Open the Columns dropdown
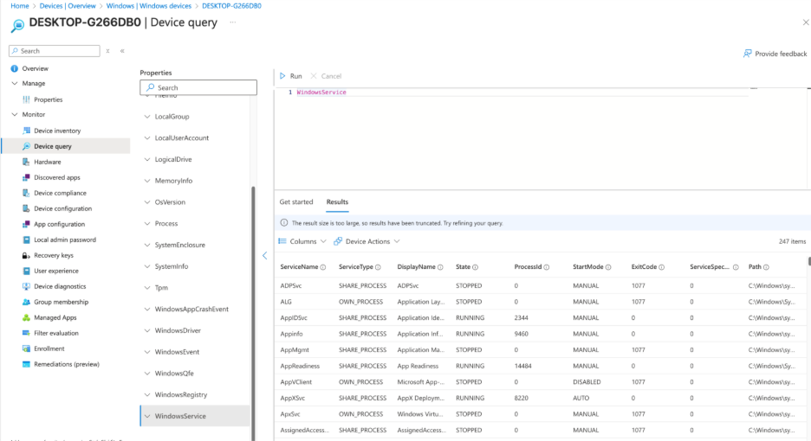 coord(302,241)
